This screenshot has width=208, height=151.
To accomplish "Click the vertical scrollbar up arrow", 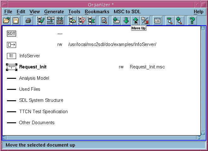I will 203,28.
